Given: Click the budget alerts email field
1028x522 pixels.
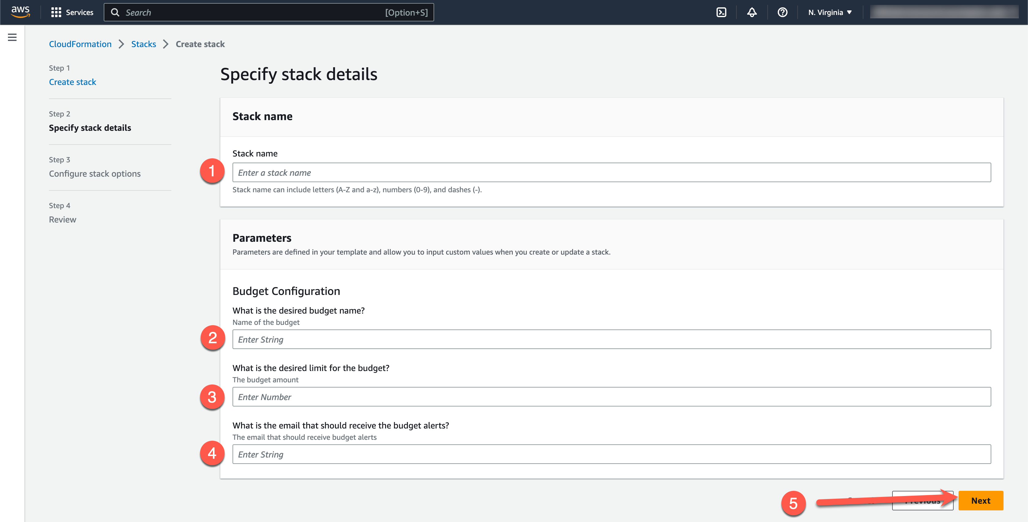Looking at the screenshot, I should click(x=611, y=454).
